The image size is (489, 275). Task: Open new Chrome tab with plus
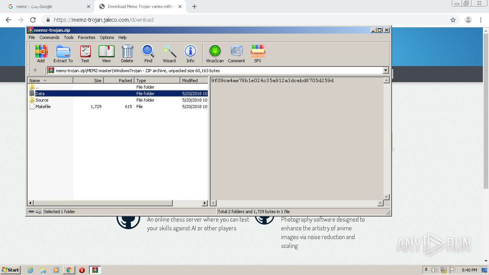click(194, 6)
